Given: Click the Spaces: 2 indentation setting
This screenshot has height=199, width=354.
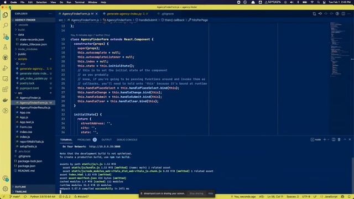Looking at the screenshot, I should (293, 197).
